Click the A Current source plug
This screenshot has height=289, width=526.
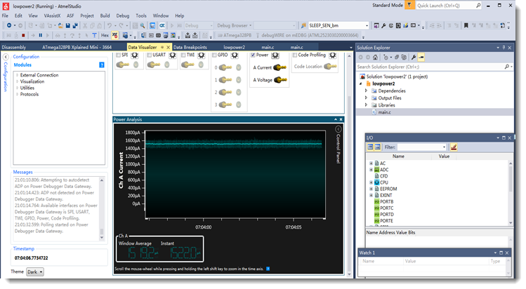click(x=281, y=68)
